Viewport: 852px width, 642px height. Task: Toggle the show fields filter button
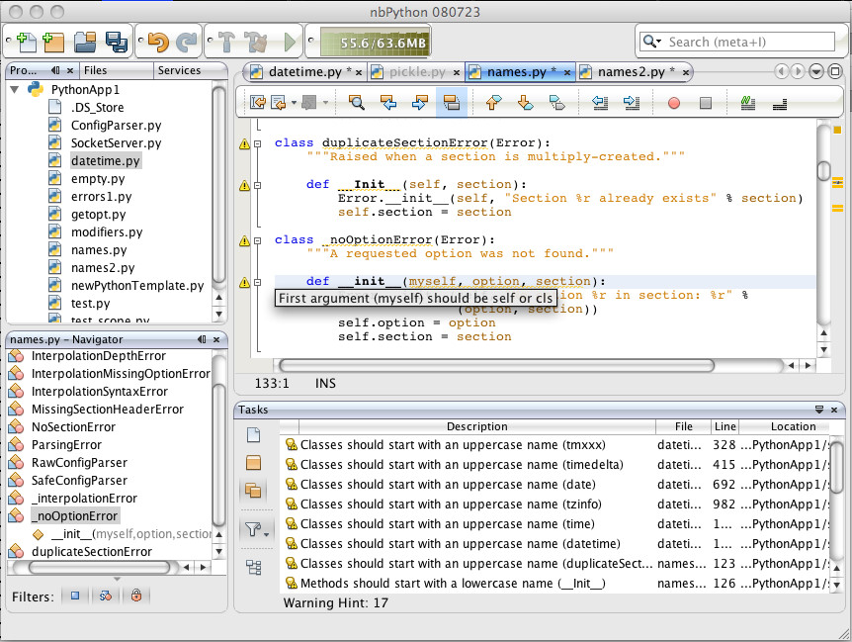pyautogui.click(x=75, y=596)
